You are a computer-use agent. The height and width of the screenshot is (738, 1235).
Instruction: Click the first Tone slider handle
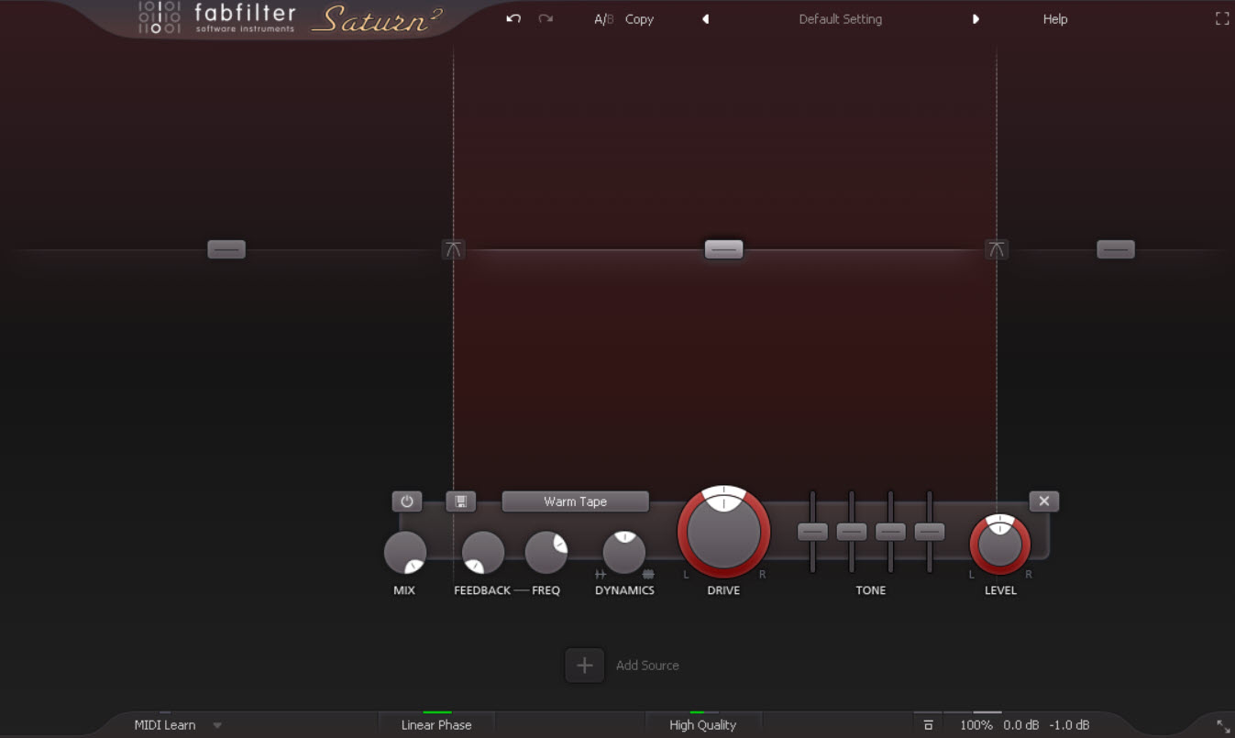[813, 532]
